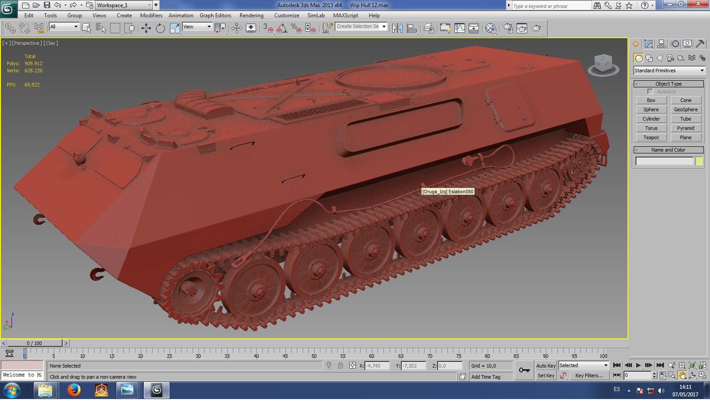Viewport: 710px width, 415px height.
Task: Open Select by Name dialog
Action: [101, 28]
